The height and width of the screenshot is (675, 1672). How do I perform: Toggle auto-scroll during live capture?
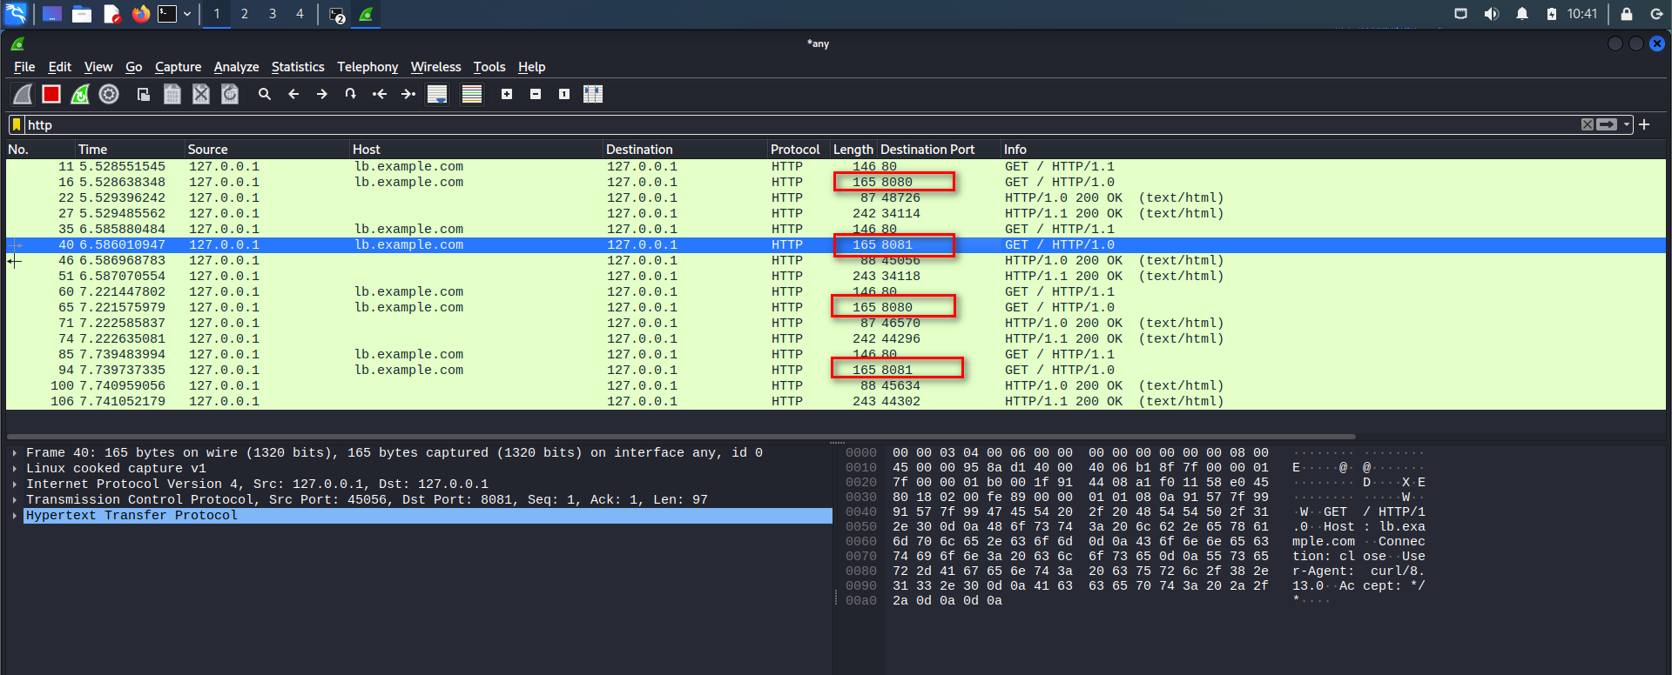click(437, 94)
